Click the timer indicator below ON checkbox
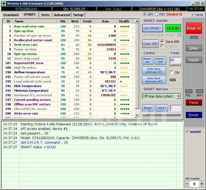Screen dimensions: 206x190 click(173, 80)
